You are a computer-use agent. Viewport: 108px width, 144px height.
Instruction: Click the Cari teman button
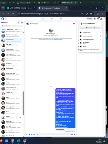[x=90, y=19]
